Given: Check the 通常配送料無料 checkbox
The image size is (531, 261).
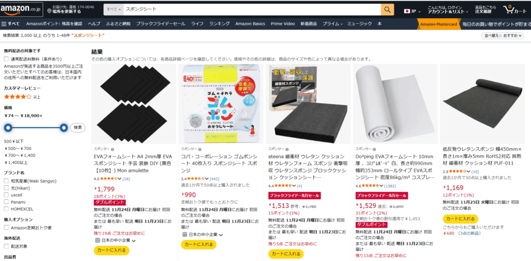Looking at the screenshot, I should 6,59.
